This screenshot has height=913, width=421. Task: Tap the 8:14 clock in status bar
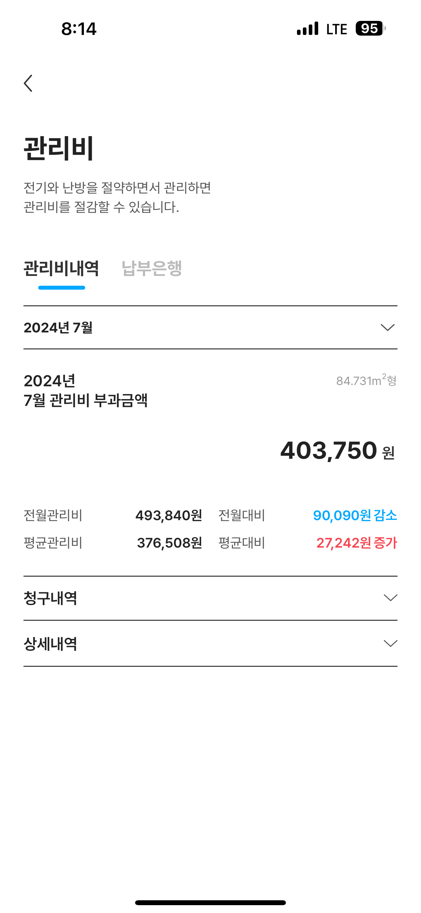coord(79,29)
